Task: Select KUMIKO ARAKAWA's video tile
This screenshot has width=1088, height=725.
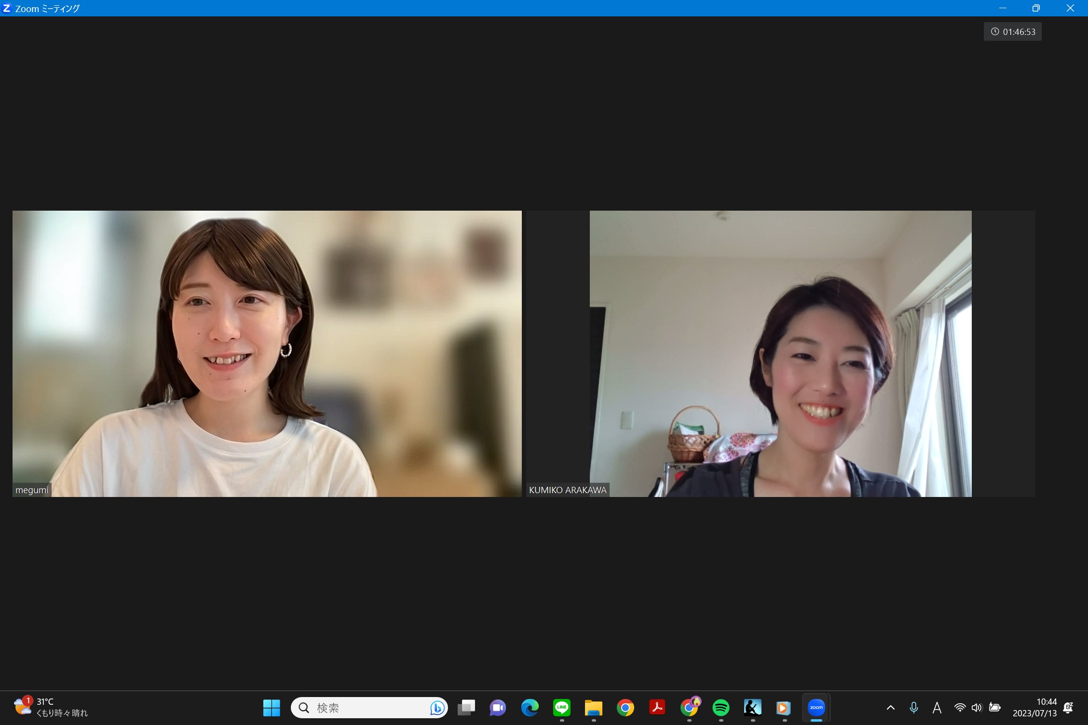Action: [781, 353]
